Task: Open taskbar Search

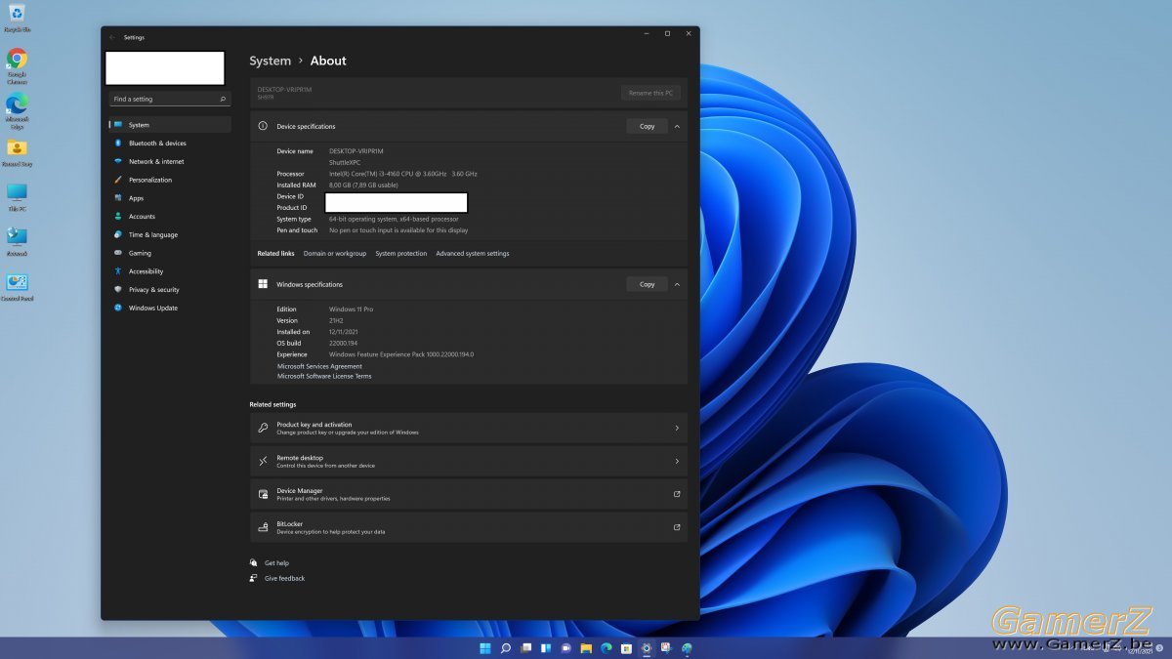Action: point(506,648)
